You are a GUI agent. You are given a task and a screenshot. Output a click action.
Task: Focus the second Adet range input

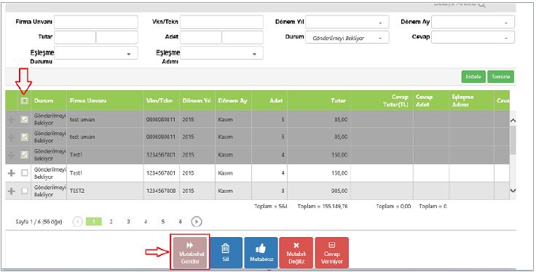pos(243,37)
